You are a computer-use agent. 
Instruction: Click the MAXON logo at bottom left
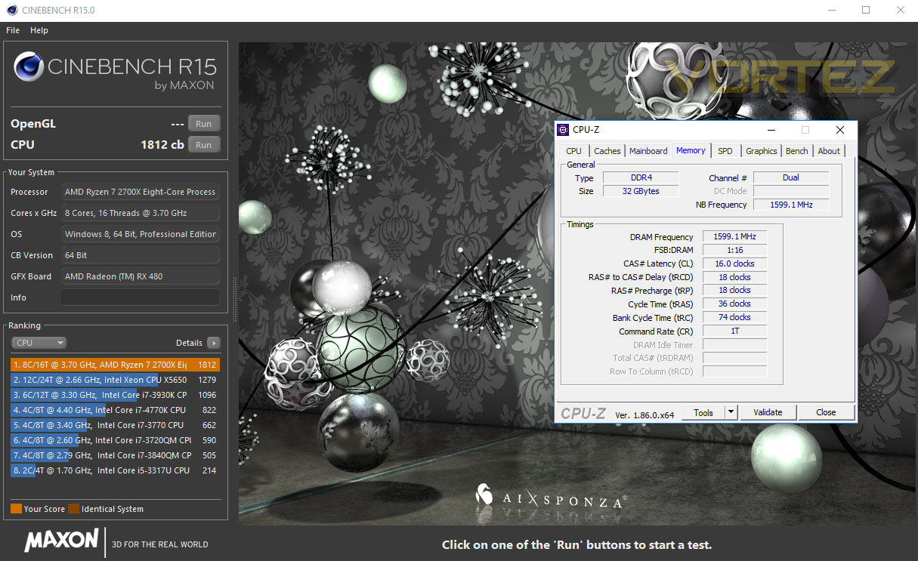(60, 541)
